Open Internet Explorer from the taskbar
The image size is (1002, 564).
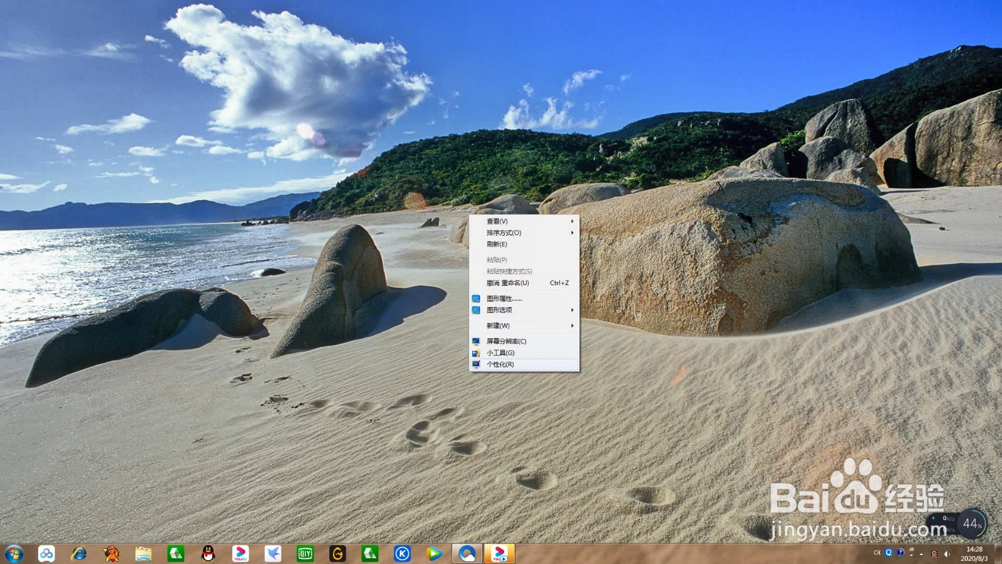pos(79,553)
